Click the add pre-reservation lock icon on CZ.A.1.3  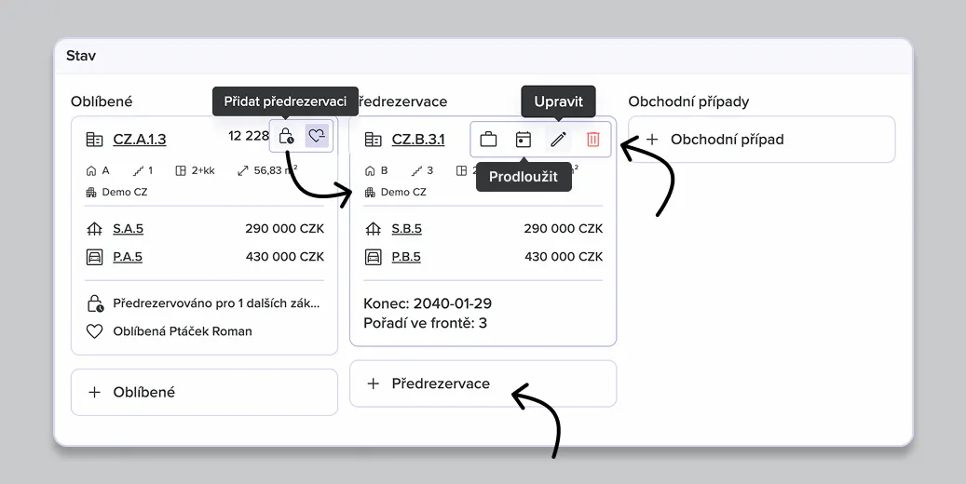287,137
